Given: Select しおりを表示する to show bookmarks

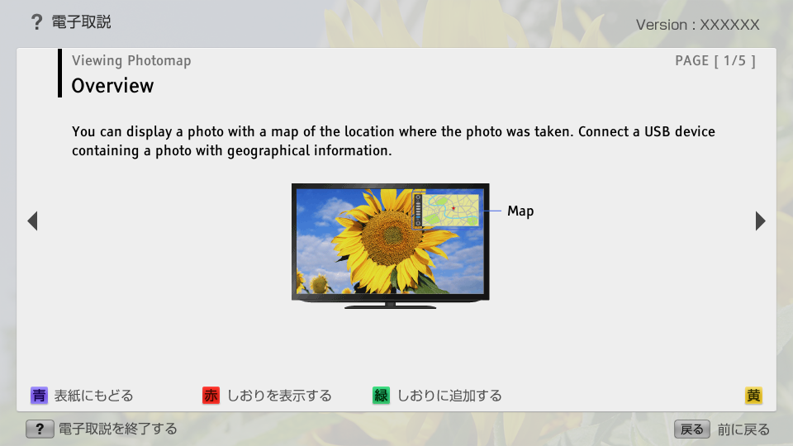Looking at the screenshot, I should (x=279, y=396).
